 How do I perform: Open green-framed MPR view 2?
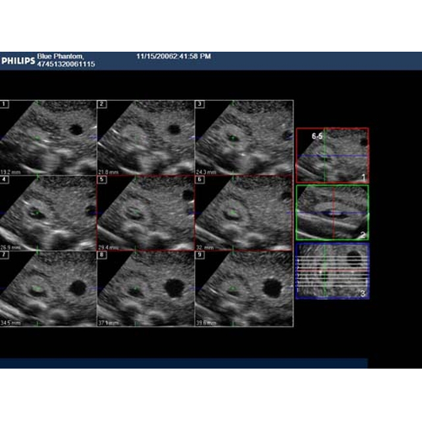click(x=332, y=213)
